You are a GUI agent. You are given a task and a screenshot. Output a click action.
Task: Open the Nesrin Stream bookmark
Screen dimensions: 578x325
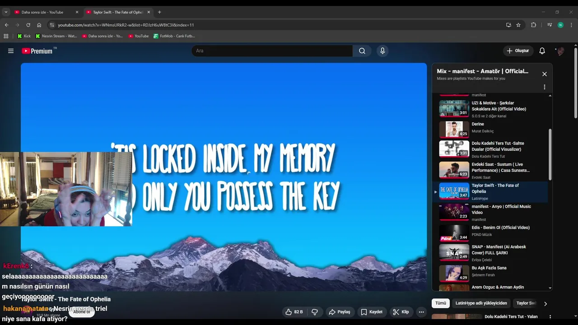tap(56, 36)
